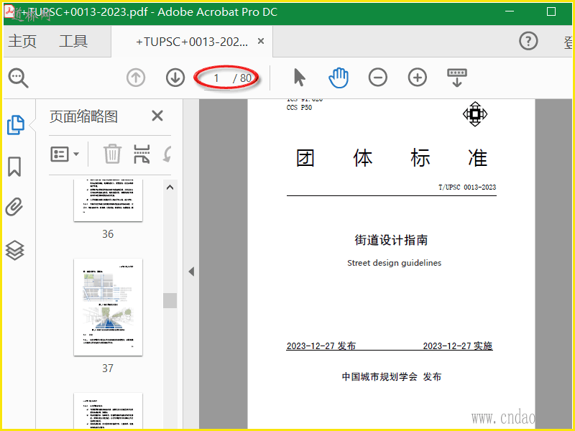Click the thumbnail panel scrollbar handle

(x=170, y=300)
